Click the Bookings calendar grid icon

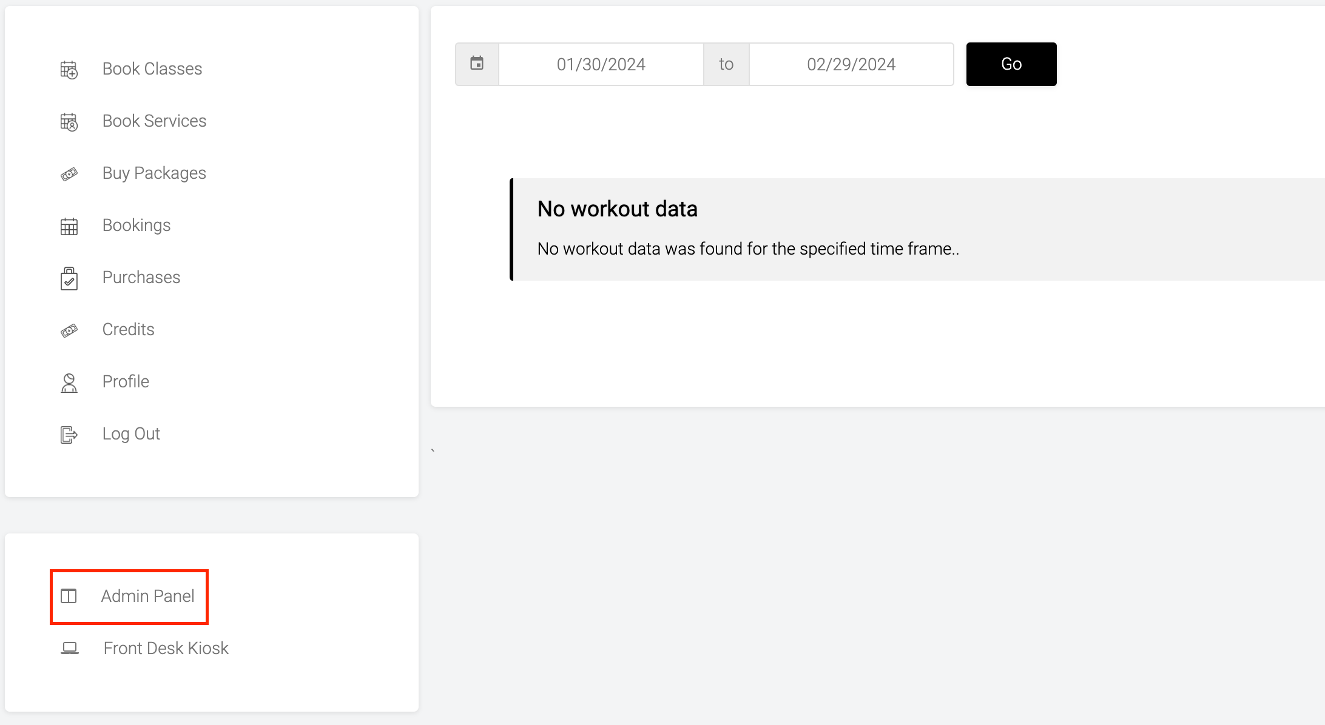coord(69,226)
